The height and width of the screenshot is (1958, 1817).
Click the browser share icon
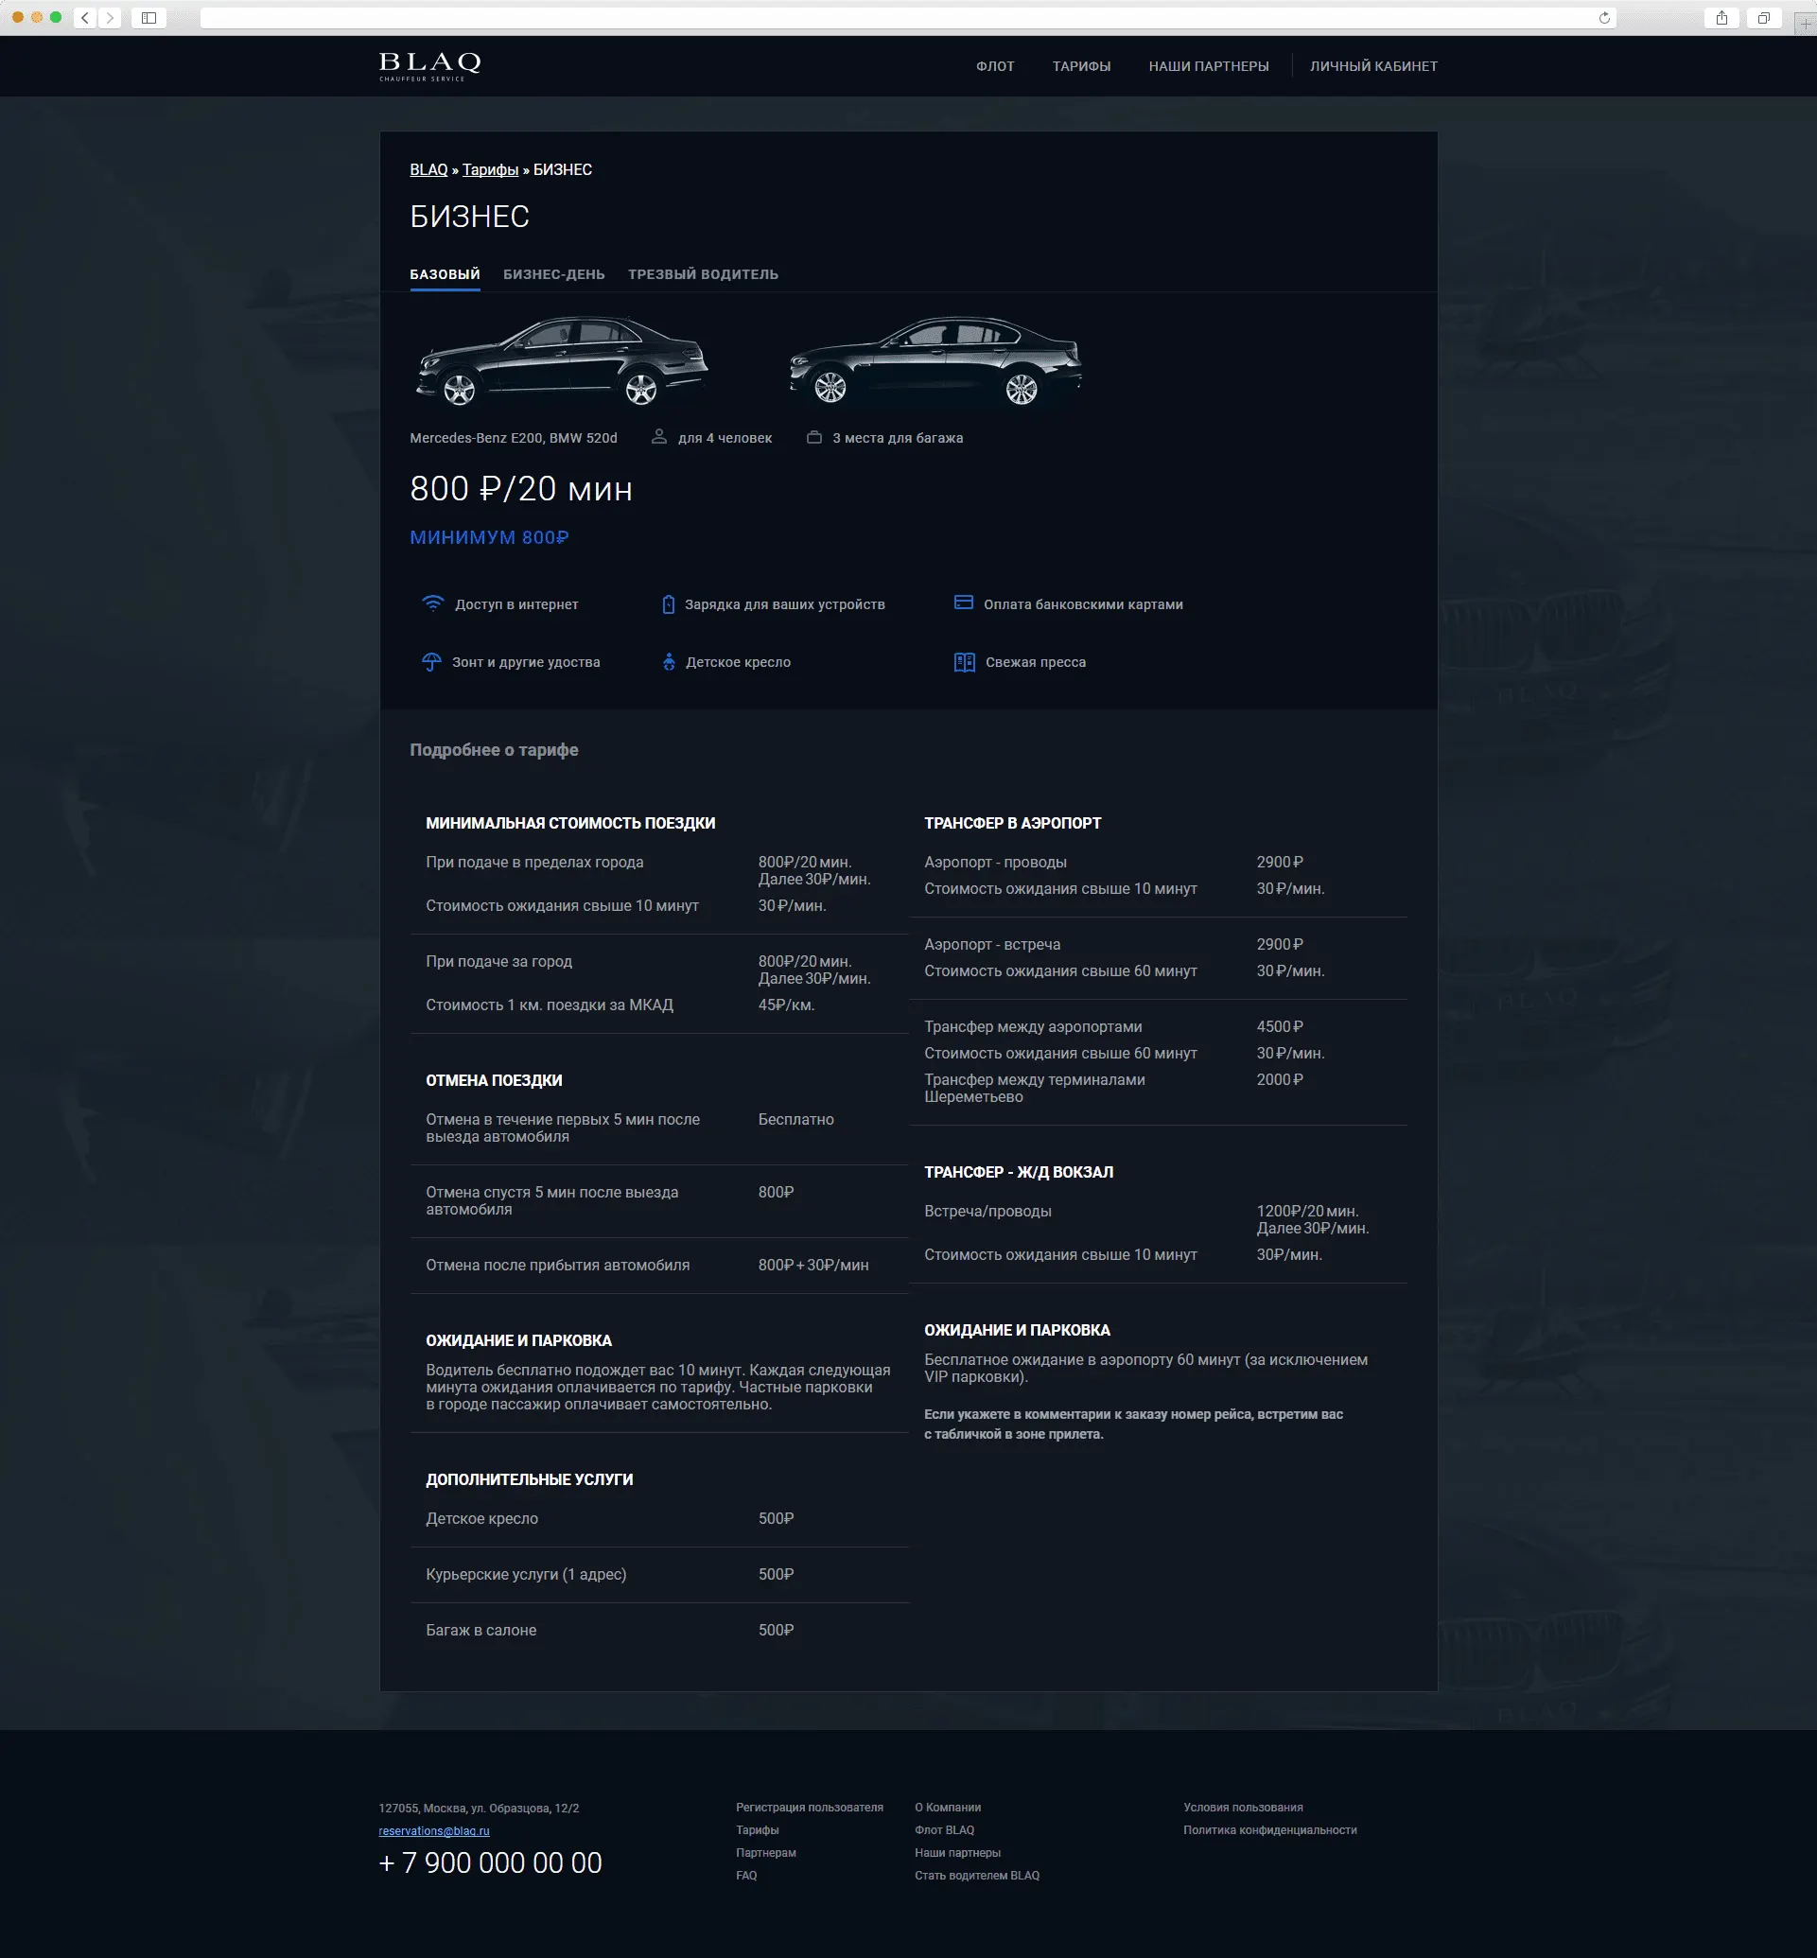(x=1721, y=18)
